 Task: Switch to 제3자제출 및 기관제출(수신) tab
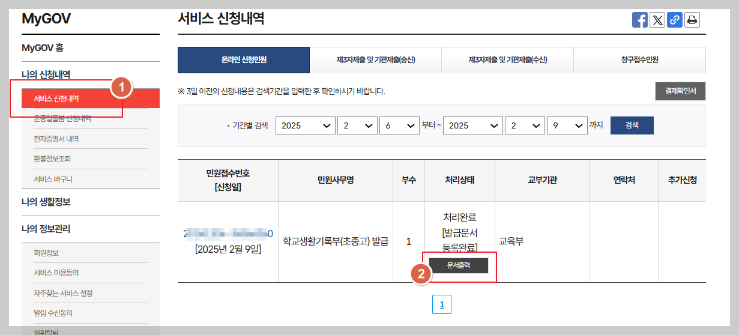[x=508, y=60]
